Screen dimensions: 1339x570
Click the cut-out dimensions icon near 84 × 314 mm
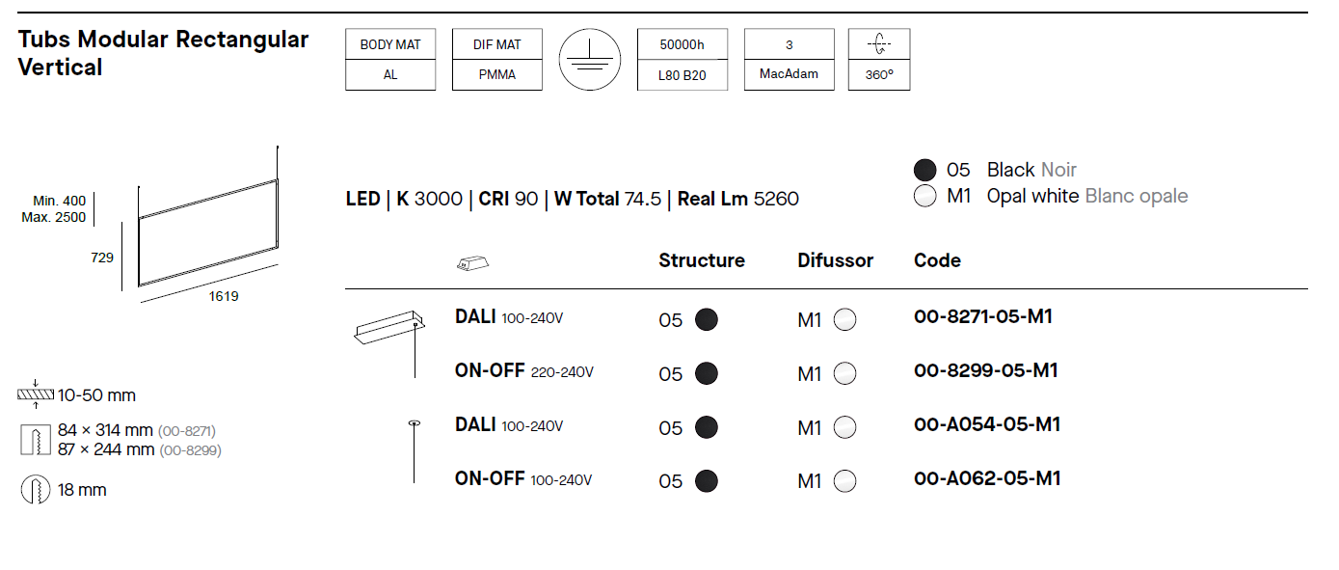(36, 440)
